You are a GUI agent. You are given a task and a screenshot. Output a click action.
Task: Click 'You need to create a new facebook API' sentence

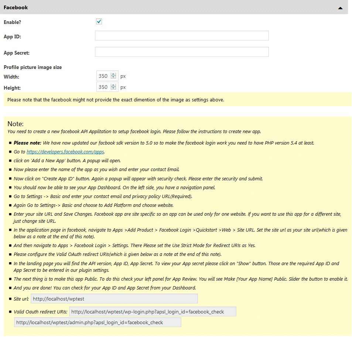(x=134, y=132)
